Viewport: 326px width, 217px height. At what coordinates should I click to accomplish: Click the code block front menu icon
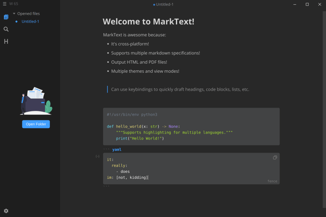(x=98, y=156)
